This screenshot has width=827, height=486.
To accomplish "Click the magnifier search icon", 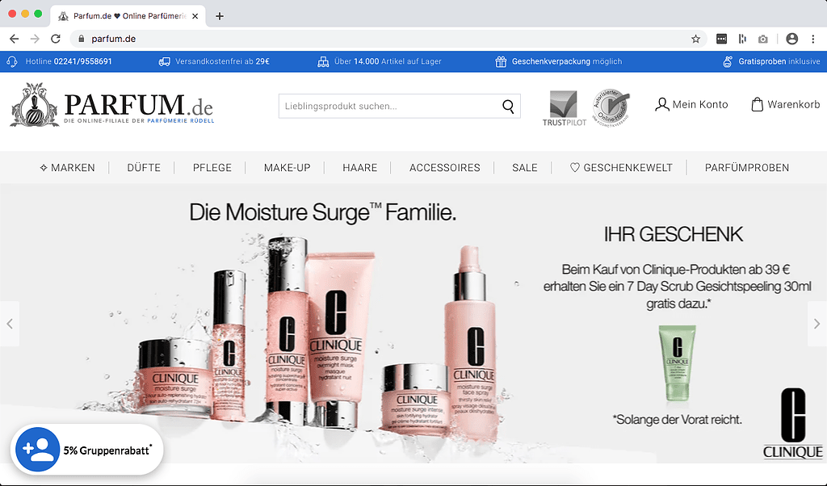I will point(508,106).
